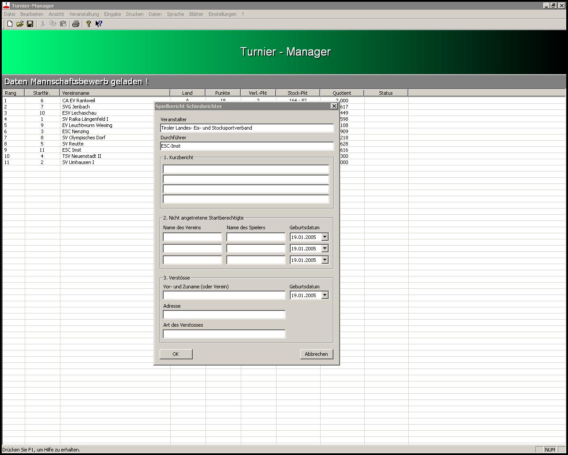Click the Land column header
Image resolution: width=568 pixels, height=455 pixels.
pyautogui.click(x=187, y=93)
